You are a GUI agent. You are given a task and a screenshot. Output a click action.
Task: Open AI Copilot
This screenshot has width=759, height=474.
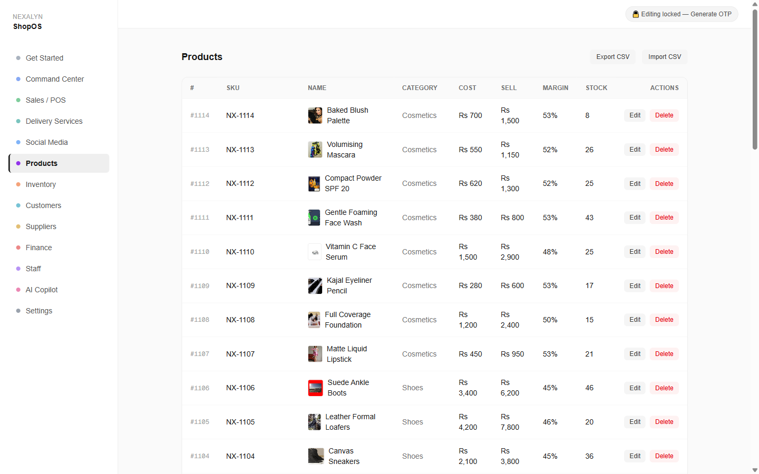[59, 290]
